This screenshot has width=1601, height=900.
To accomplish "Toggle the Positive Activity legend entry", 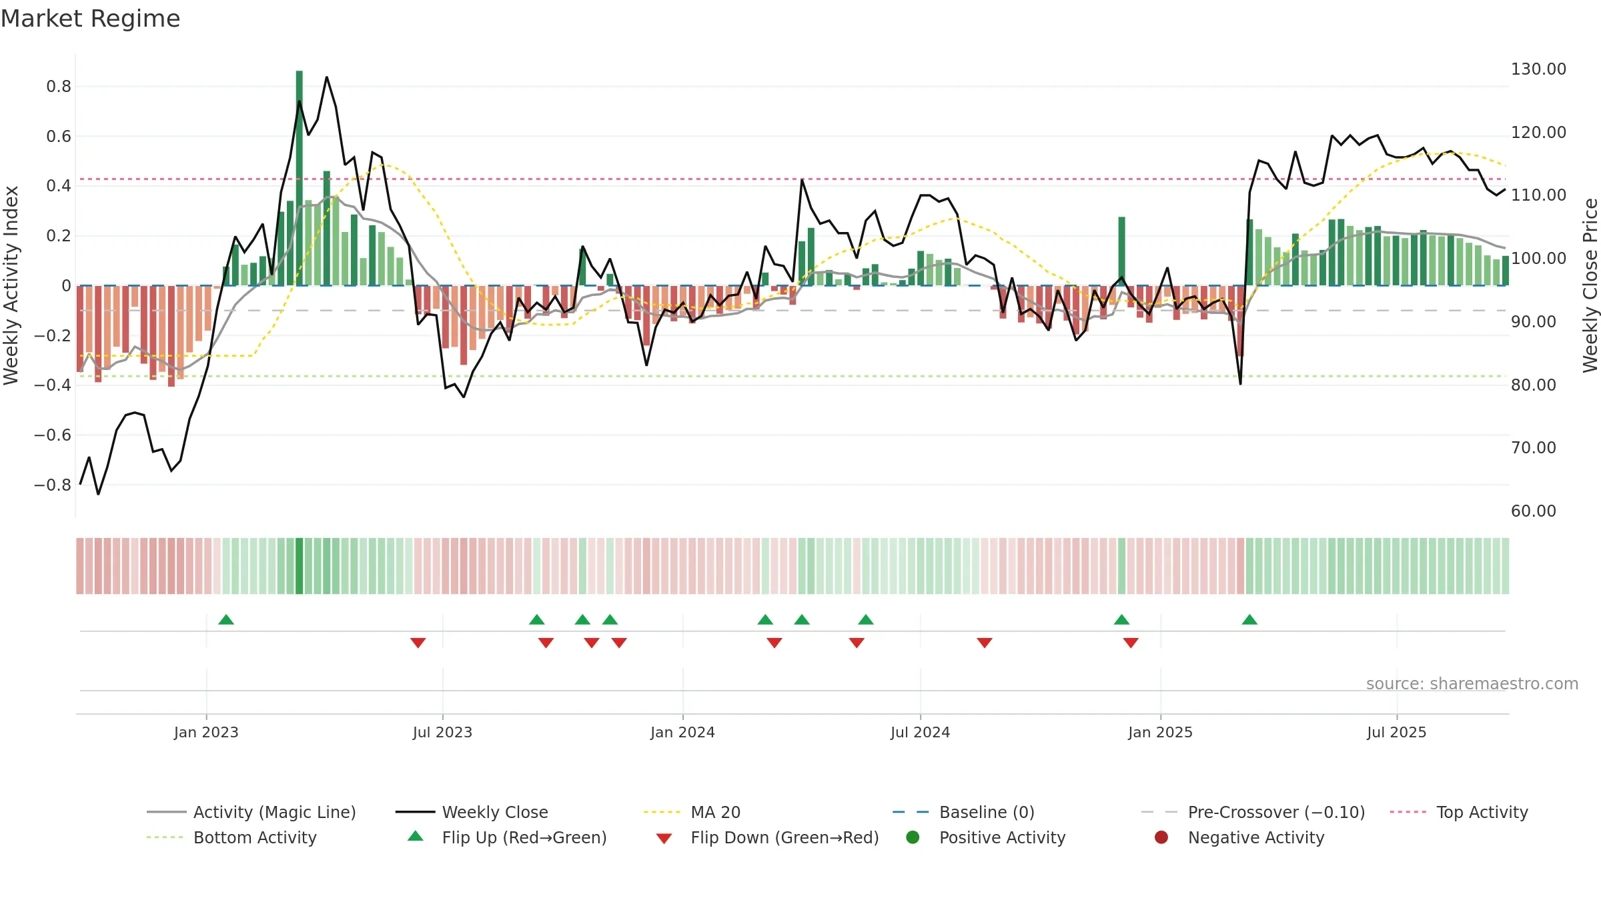I will pyautogui.click(x=986, y=837).
